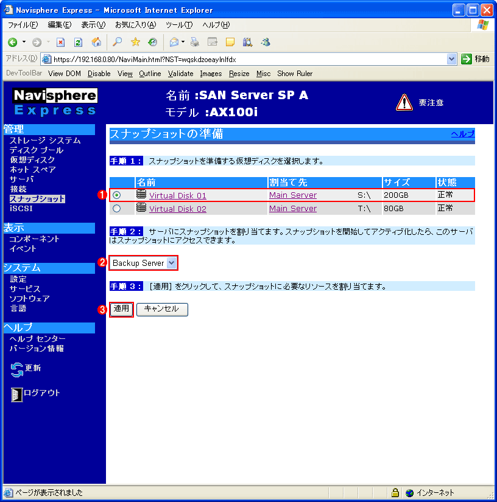
Task: Open the お気に入り(A) menu
Action: 135,25
